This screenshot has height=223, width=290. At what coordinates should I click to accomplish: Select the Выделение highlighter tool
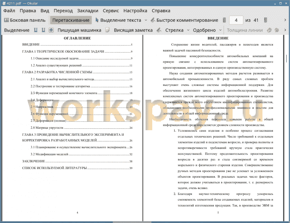(17, 30)
